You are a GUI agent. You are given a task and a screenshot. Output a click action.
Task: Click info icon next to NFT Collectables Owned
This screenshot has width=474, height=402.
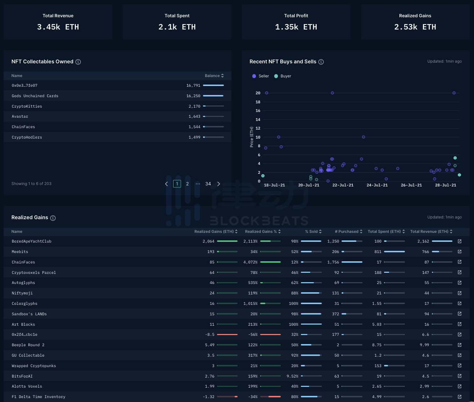pos(78,62)
